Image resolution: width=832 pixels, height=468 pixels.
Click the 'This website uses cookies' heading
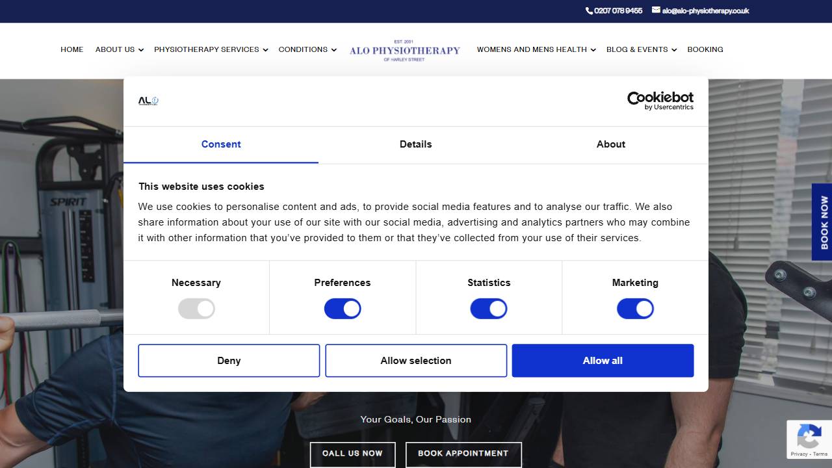pos(201,187)
